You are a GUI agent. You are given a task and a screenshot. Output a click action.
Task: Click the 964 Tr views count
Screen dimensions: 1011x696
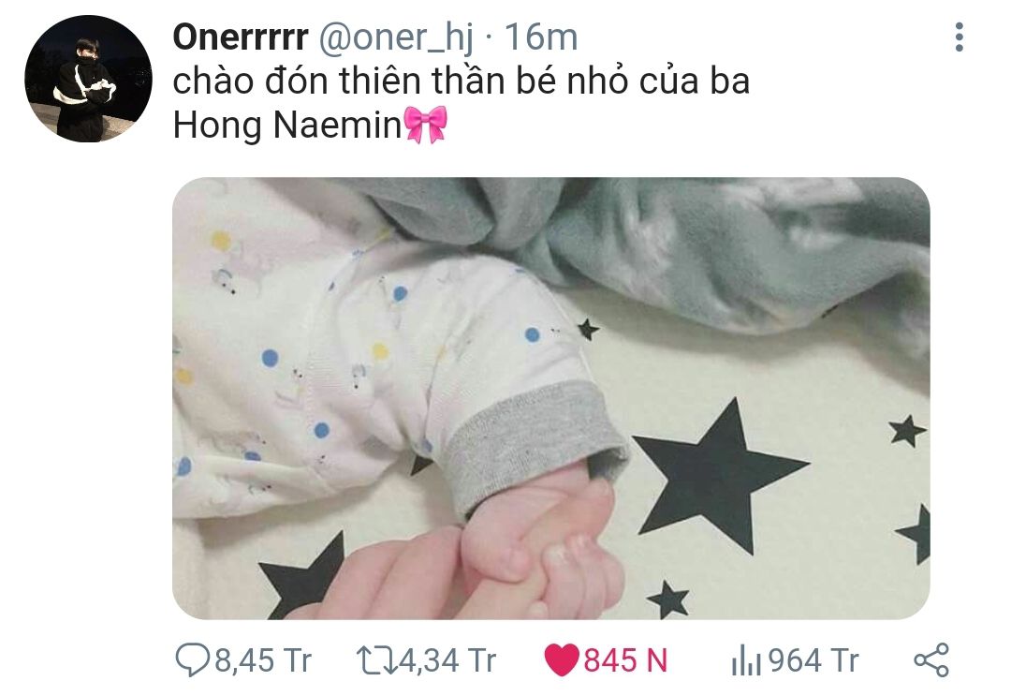(x=813, y=660)
